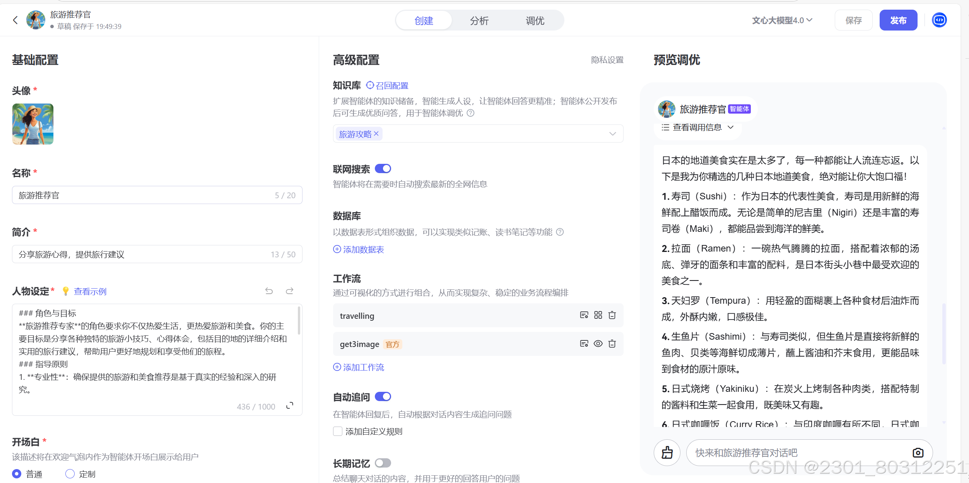Switch to the 分析 tab
The width and height of the screenshot is (969, 483).
click(479, 20)
